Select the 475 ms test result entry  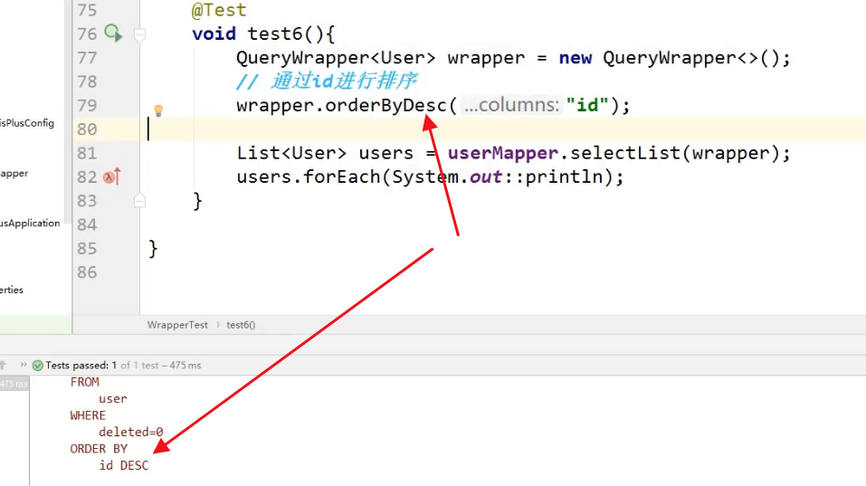click(x=14, y=383)
